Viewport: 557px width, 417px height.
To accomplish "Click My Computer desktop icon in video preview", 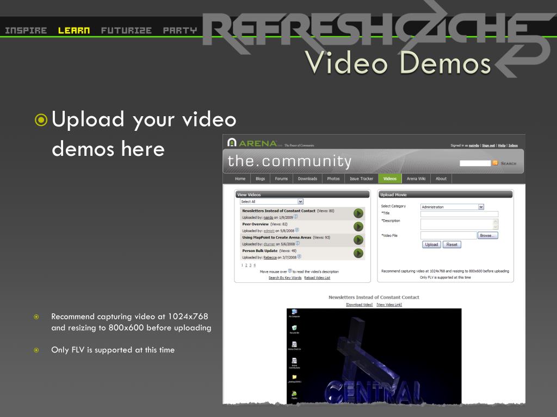I will 294,313.
